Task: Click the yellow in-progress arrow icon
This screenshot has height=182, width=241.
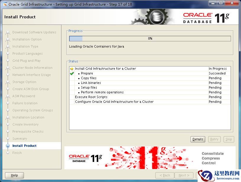Action: (72, 69)
